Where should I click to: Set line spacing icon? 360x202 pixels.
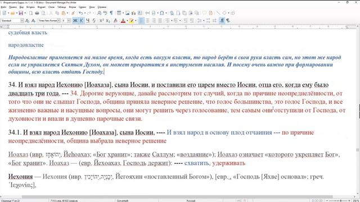[x=200, y=21]
